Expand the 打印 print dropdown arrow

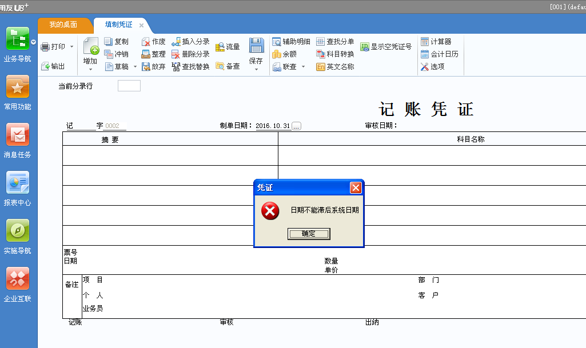(x=70, y=46)
